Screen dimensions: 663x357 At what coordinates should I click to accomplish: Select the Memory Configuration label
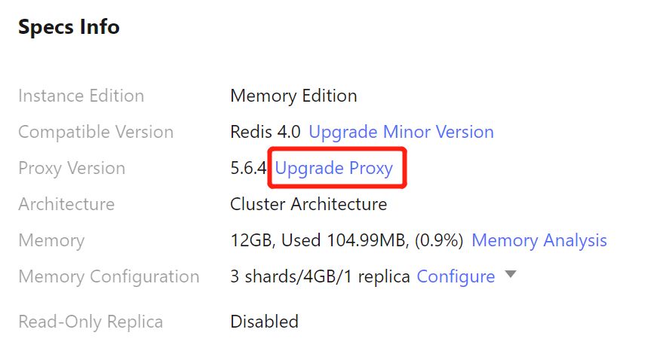(109, 276)
